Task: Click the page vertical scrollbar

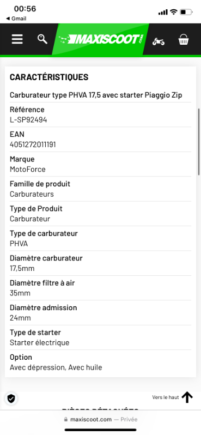Action: (198, 142)
